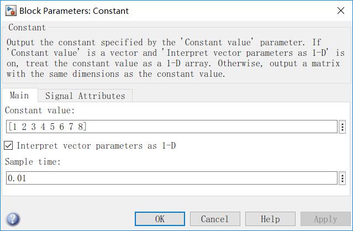Toggle the Interpret vector parameters as 1-D checkbox
The width and height of the screenshot is (353, 231).
[x=9, y=146]
